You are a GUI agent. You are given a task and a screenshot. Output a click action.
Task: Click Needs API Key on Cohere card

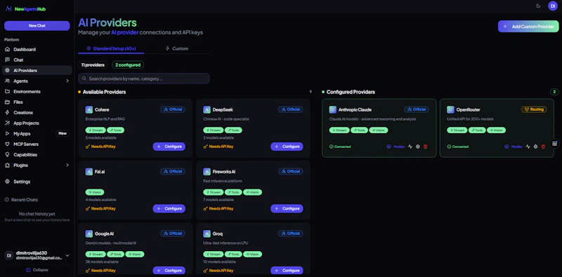pos(100,147)
